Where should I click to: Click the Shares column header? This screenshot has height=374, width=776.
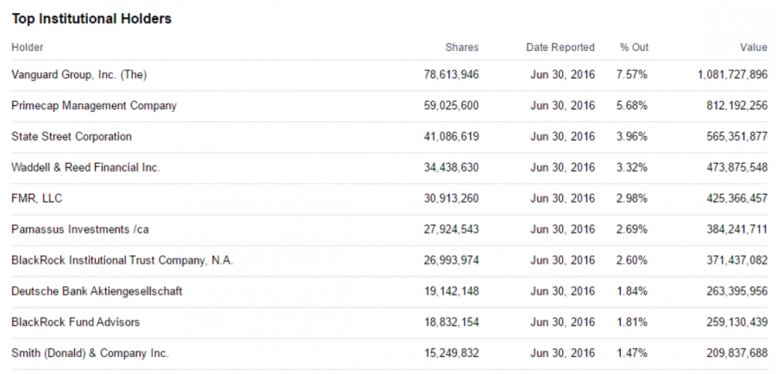pos(462,47)
